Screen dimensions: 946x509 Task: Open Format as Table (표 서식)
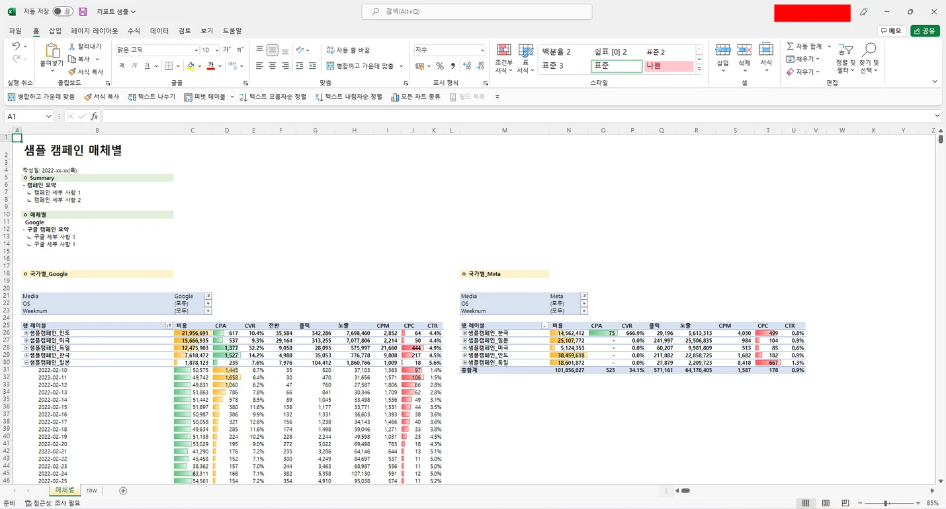(x=525, y=59)
